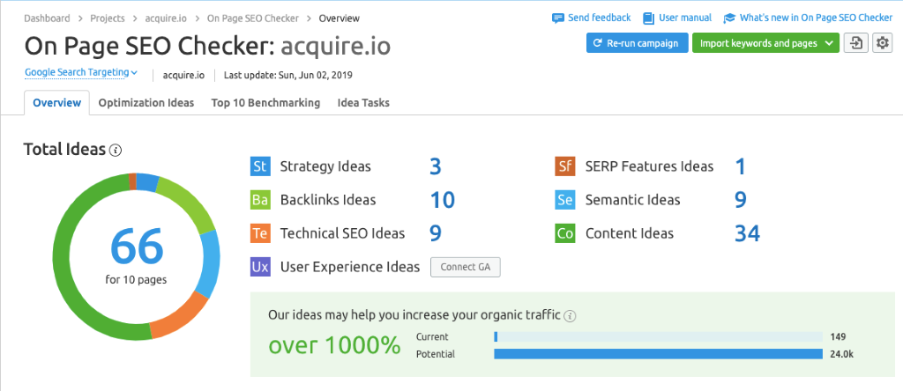Open the User manual link
903x391 pixels.
click(685, 18)
